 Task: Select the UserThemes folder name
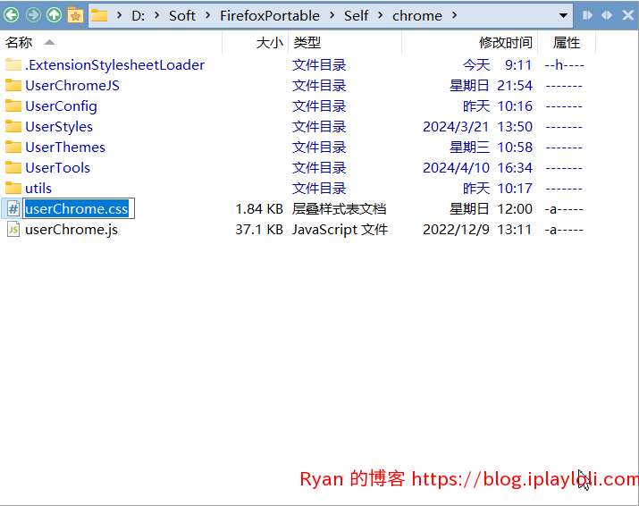[x=65, y=148]
